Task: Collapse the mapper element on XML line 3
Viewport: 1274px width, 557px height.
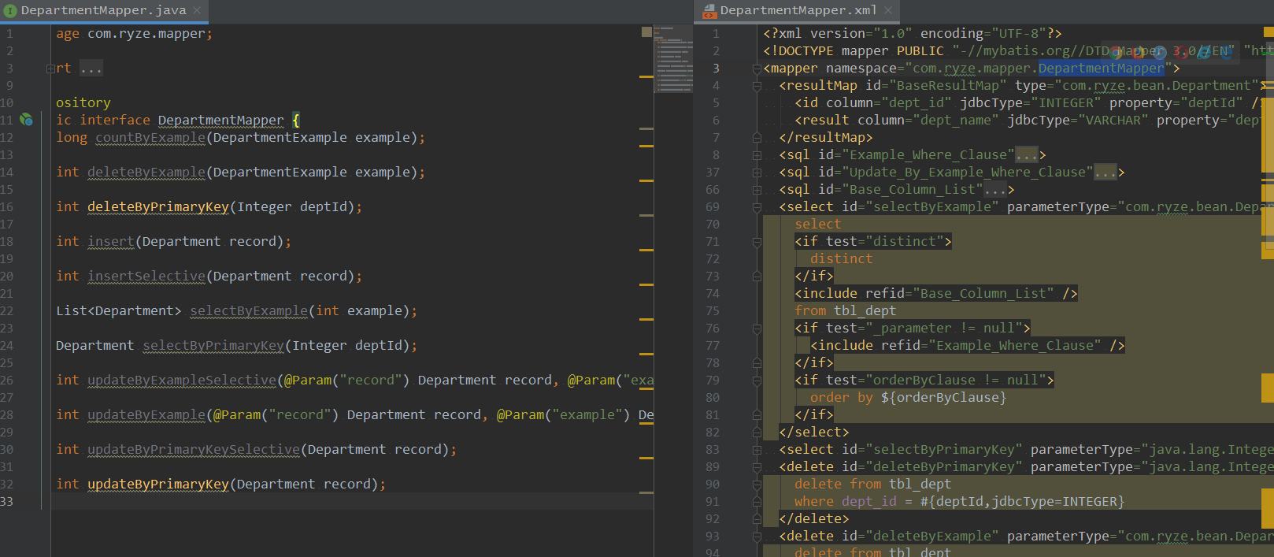Action: [757, 69]
